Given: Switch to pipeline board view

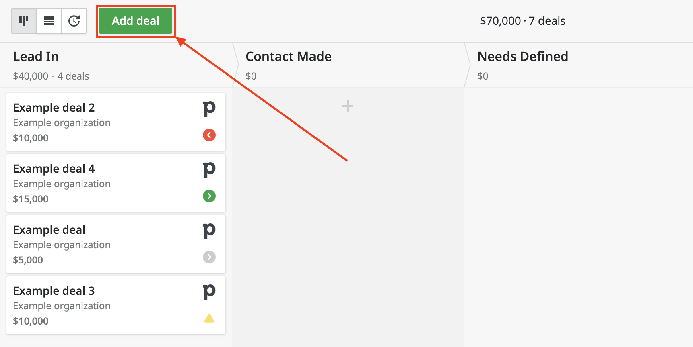Looking at the screenshot, I should (24, 21).
